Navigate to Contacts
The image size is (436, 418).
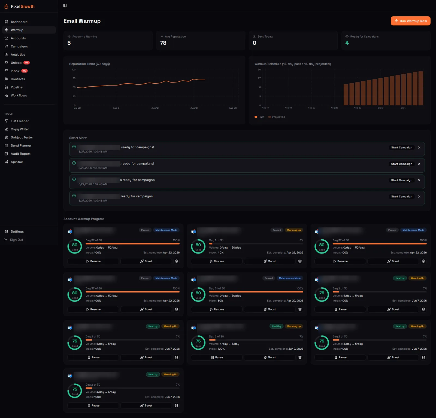(x=29, y=79)
